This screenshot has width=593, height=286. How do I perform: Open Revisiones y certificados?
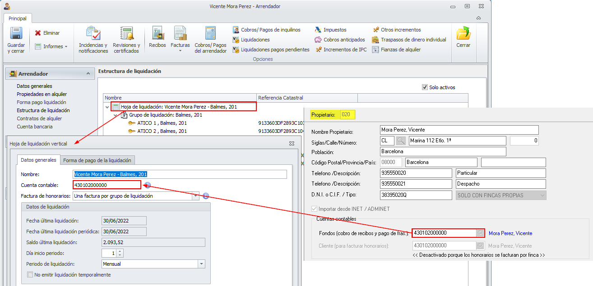click(126, 34)
